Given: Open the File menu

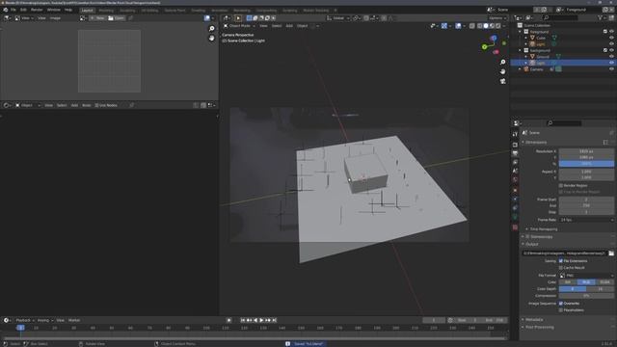Looking at the screenshot, I should pos(13,10).
